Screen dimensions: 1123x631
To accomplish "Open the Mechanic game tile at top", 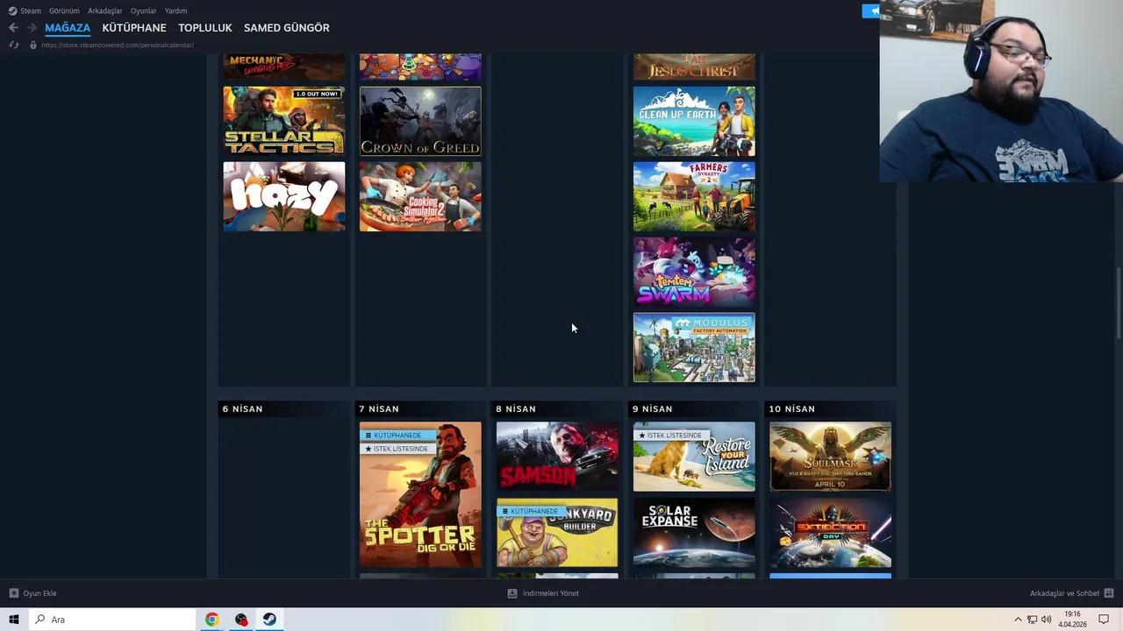I will click(284, 67).
